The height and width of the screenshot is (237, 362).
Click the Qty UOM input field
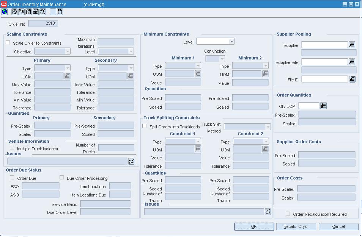pos(309,106)
